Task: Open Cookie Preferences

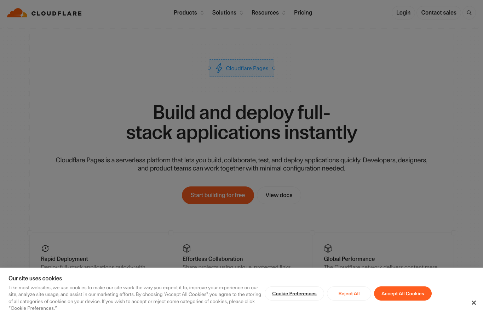Action: tap(294, 293)
